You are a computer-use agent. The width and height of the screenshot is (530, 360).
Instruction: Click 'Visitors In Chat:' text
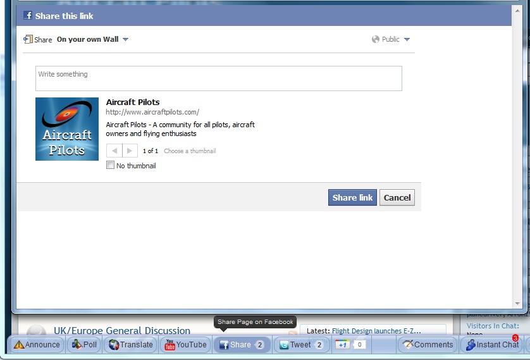493,326
